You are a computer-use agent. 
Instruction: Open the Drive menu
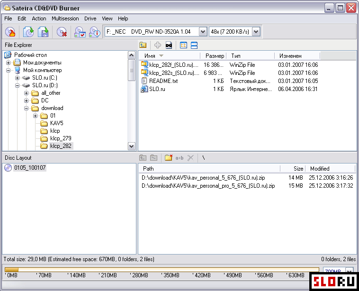coord(90,18)
